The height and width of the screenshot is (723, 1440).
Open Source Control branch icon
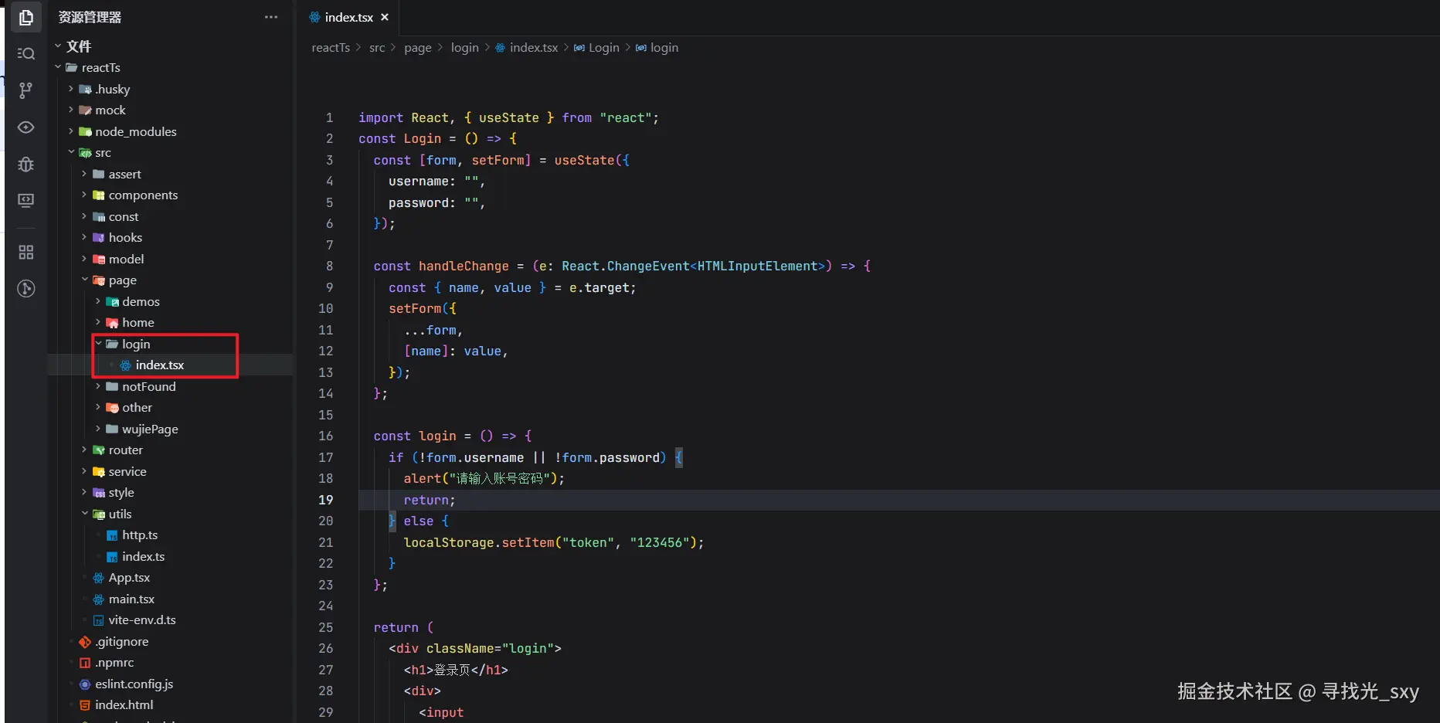click(x=25, y=90)
